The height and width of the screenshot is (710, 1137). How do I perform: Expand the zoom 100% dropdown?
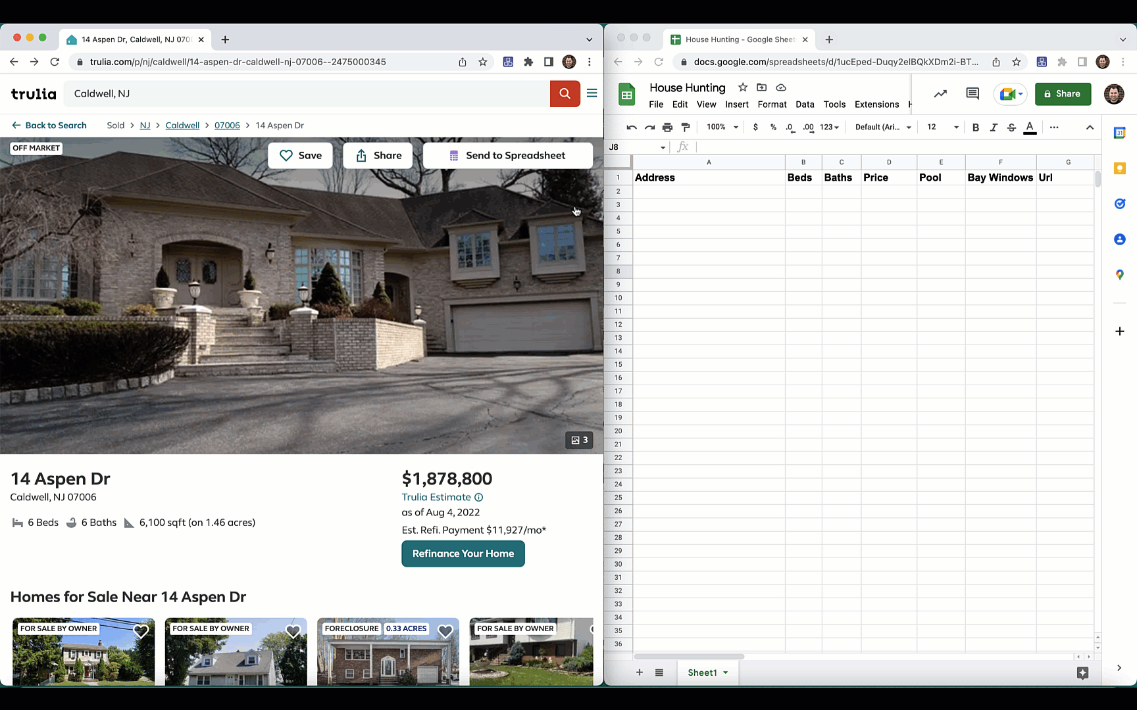click(x=722, y=127)
